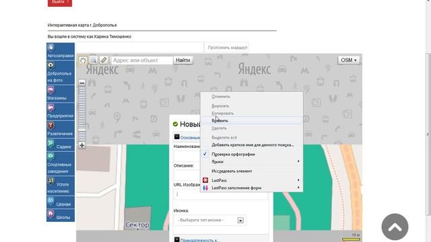Screen dimensions: 431x242
Task: Choose Удалить from context menu
Action: coord(252,128)
